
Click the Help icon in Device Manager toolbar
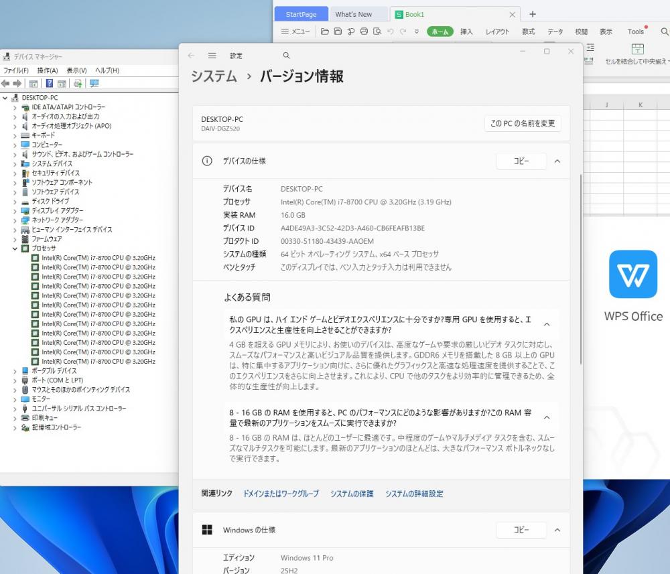tap(49, 84)
